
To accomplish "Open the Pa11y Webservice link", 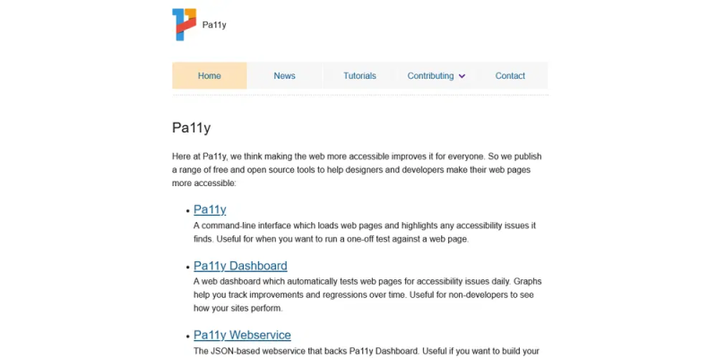I will click(x=242, y=335).
